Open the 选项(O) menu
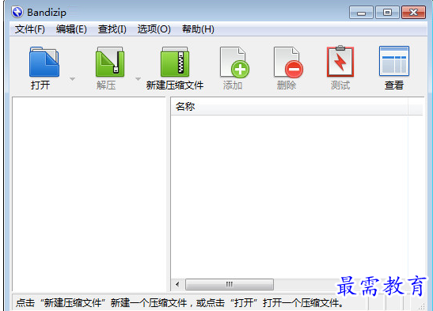The image size is (433, 311). (x=154, y=29)
